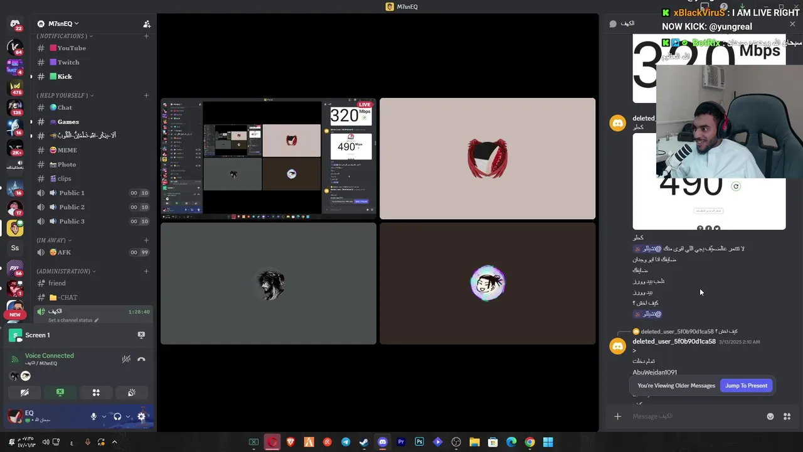Open Photoshop in taskbar
This screenshot has height=452, width=803.
(x=419, y=442)
